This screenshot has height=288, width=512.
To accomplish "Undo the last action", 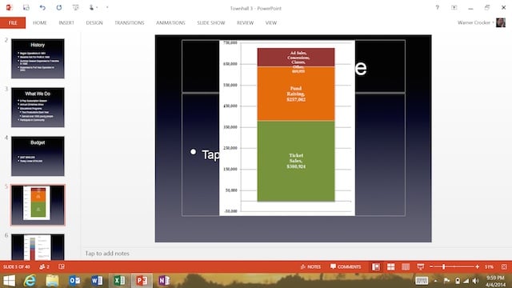I will click(x=42, y=7).
